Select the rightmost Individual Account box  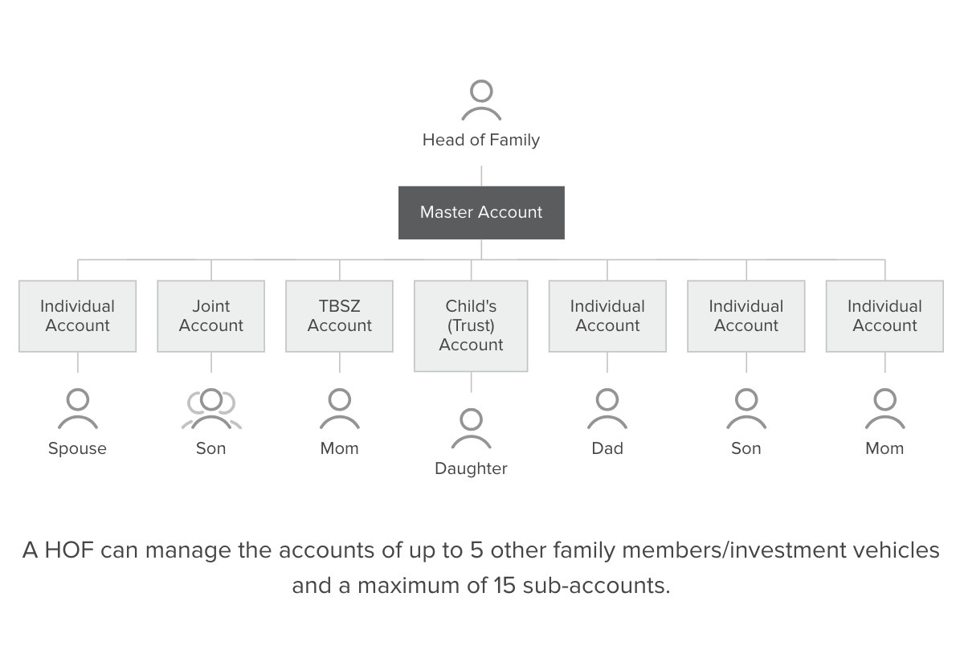point(885,316)
